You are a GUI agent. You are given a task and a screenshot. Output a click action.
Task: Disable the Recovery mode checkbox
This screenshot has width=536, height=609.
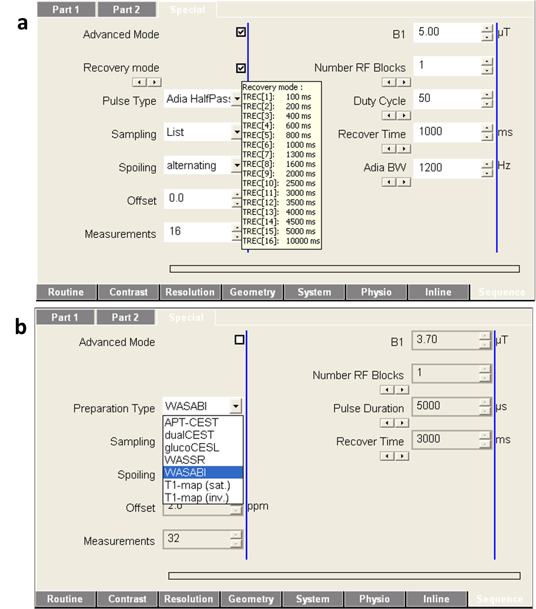[241, 68]
